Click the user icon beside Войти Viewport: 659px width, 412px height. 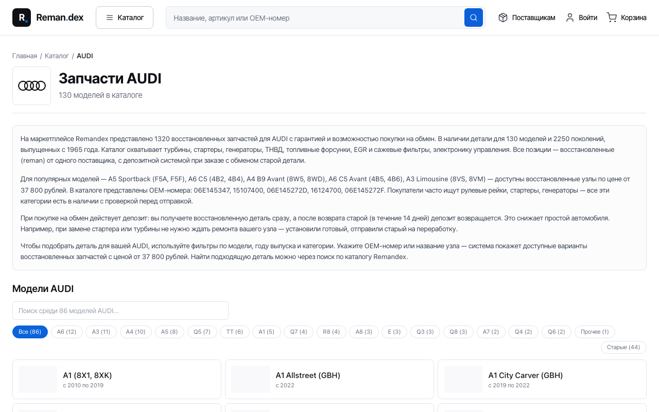(x=570, y=18)
